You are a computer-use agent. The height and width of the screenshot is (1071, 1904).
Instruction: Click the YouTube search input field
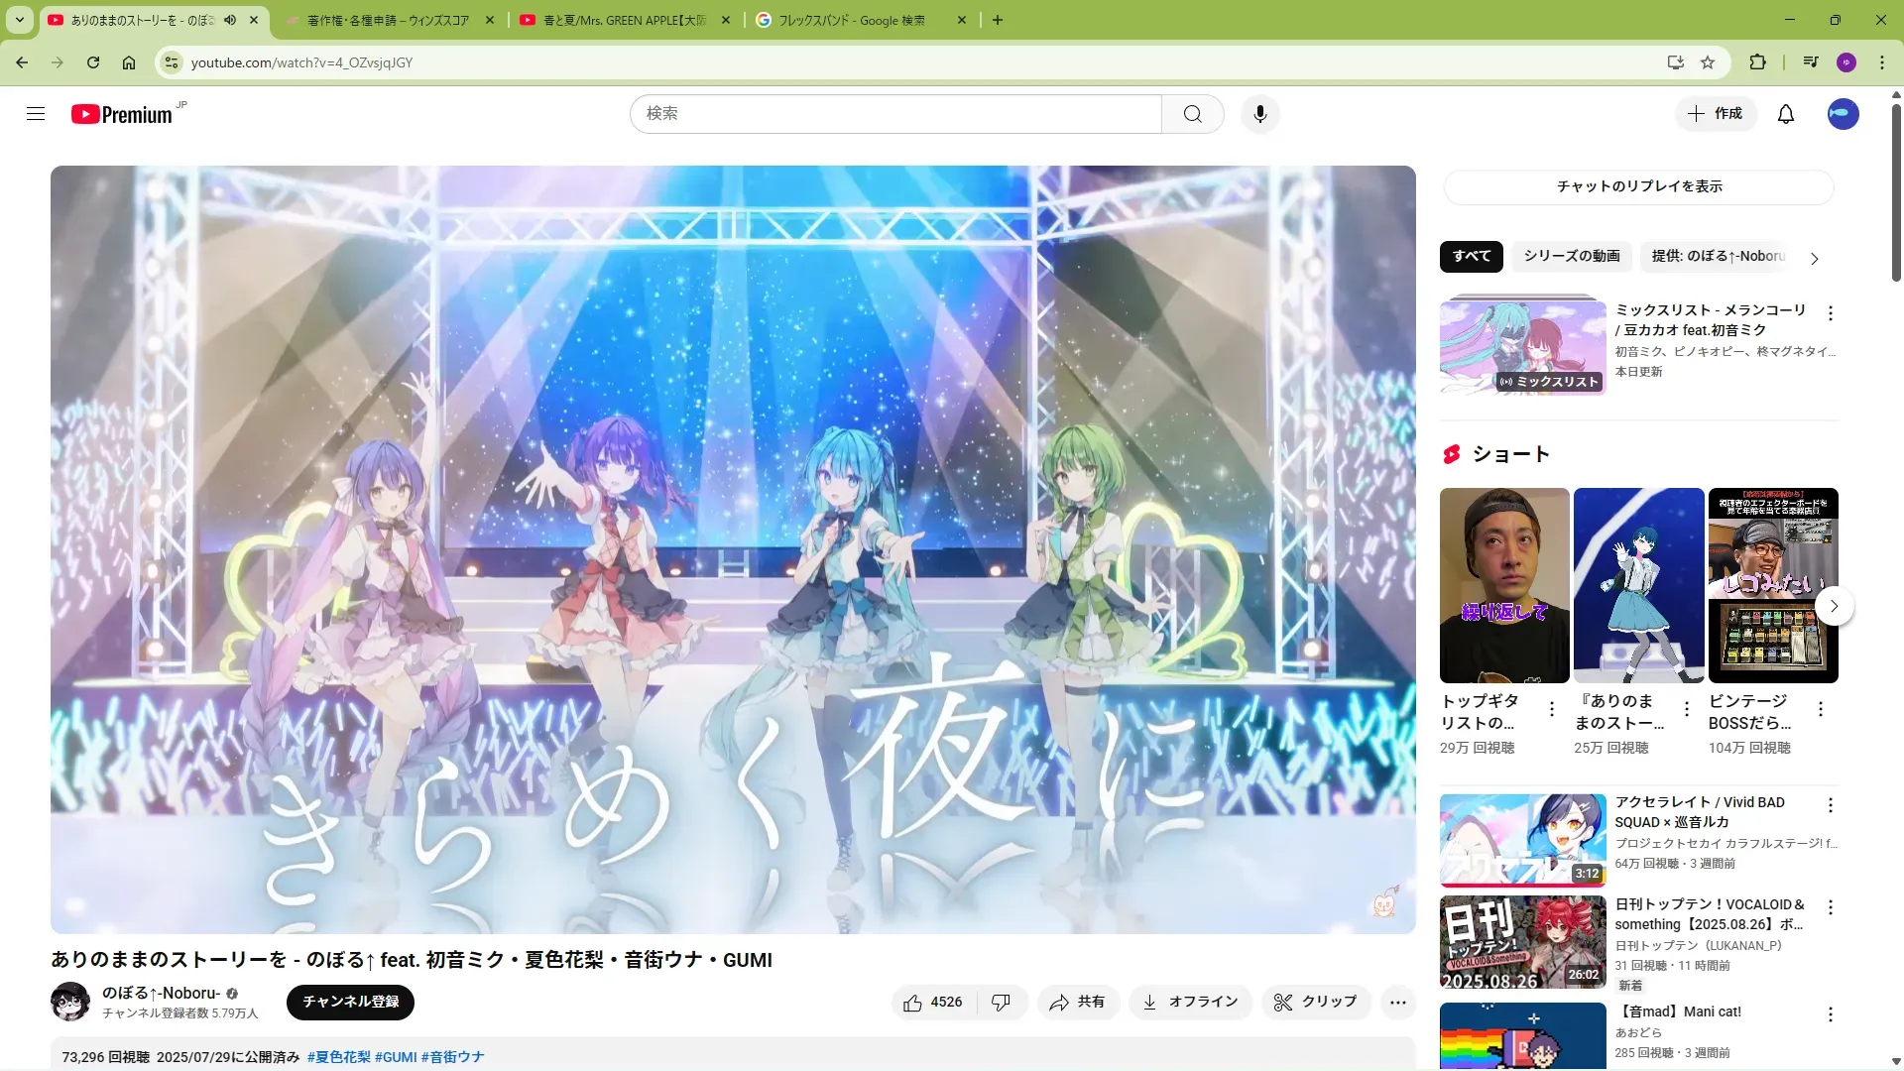[x=894, y=114]
